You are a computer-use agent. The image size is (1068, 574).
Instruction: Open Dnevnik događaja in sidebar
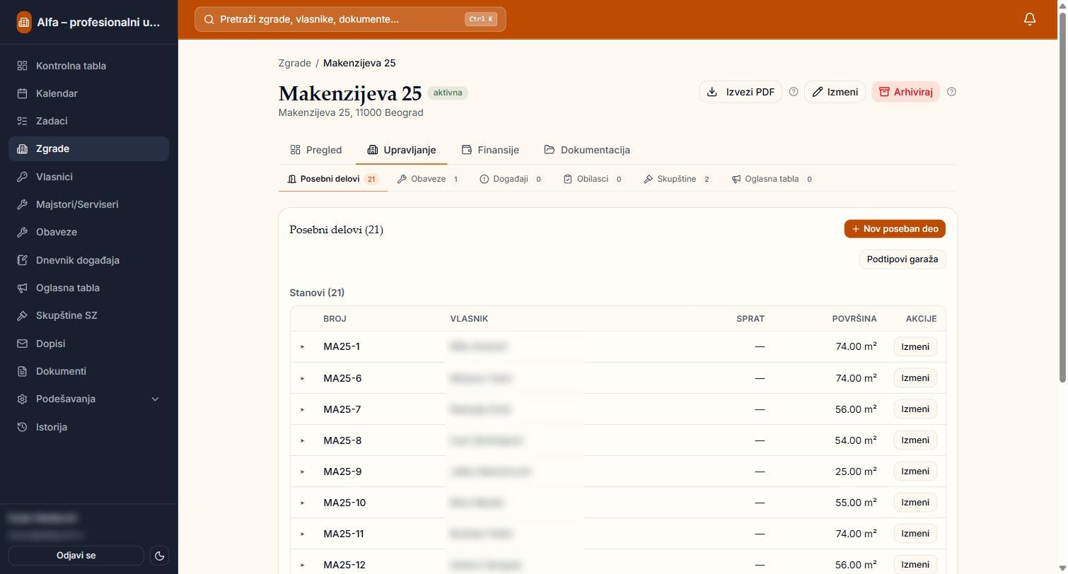88,260
